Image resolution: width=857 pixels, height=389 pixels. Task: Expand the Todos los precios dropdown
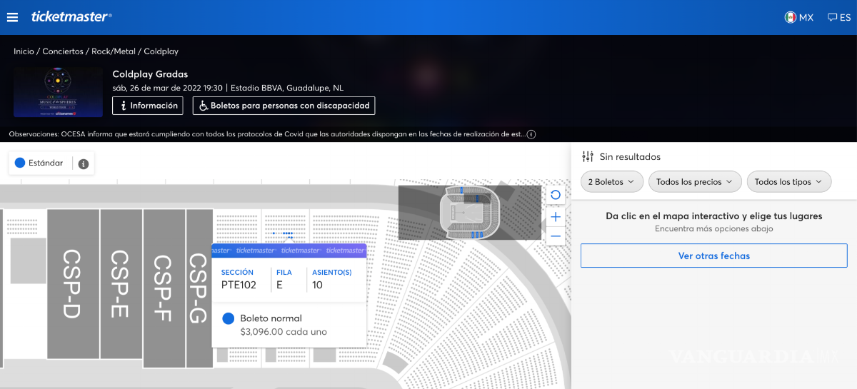coord(694,182)
